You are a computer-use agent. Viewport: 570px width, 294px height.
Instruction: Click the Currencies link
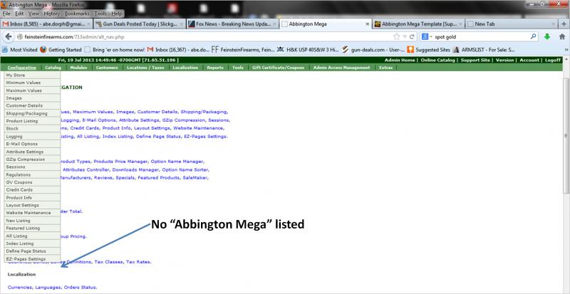click(21, 288)
